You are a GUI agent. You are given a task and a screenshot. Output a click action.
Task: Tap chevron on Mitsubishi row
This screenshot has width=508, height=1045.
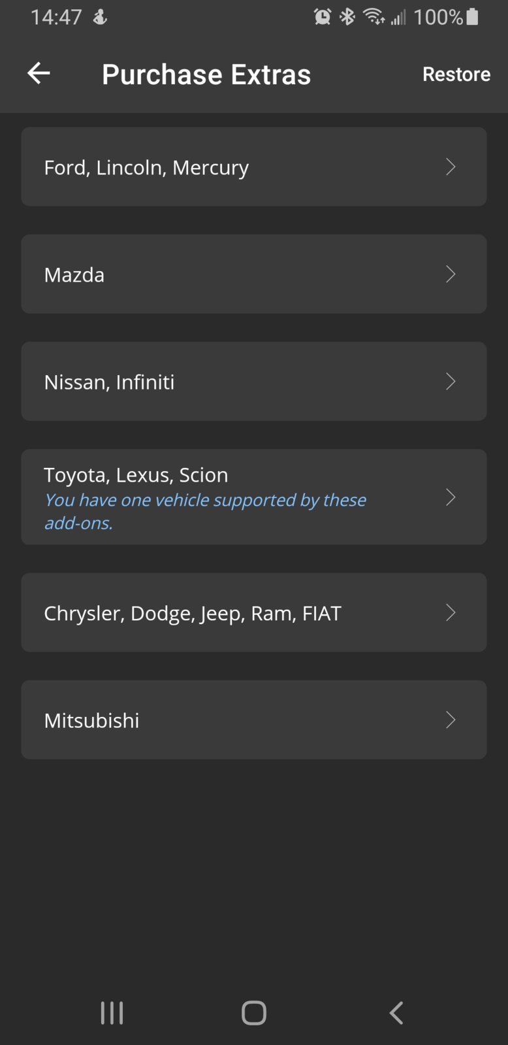[x=451, y=720]
